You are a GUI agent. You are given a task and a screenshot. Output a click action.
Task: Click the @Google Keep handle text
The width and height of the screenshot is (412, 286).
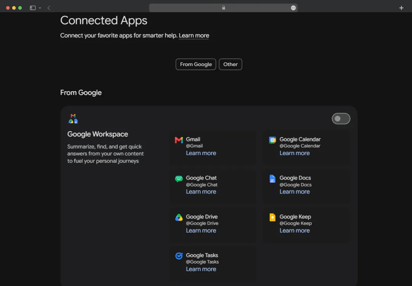coord(296,223)
